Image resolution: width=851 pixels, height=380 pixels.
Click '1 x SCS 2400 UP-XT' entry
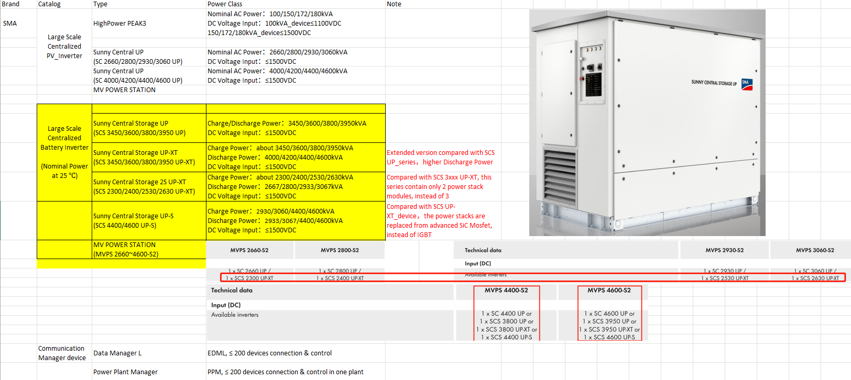coord(340,278)
